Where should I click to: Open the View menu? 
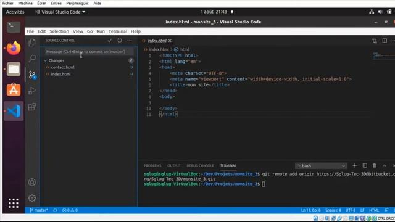click(x=78, y=31)
